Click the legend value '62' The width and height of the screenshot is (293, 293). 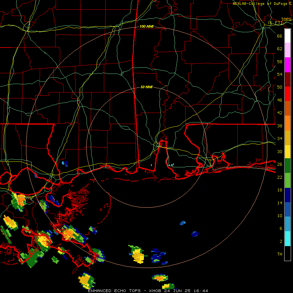[x=280, y=49]
